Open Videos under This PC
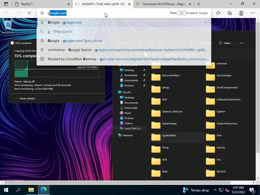The width and height of the screenshot is (260, 195). point(128,123)
